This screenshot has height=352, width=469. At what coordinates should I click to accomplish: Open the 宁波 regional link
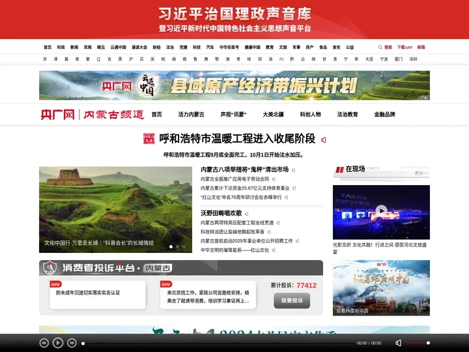click(384, 59)
